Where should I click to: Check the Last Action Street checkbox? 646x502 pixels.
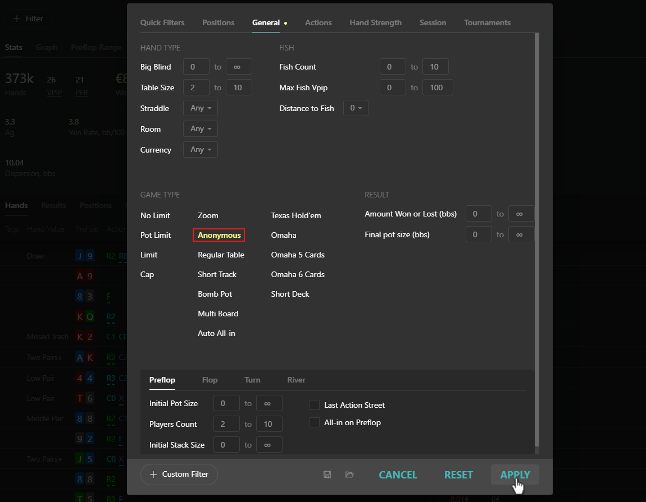pos(315,405)
